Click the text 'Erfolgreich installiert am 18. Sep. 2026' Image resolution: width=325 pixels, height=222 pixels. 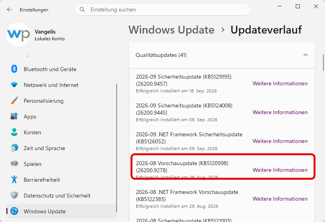click(x=176, y=91)
